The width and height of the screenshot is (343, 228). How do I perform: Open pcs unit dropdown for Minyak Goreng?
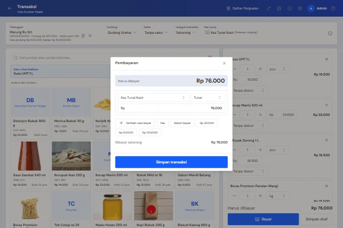pos(278,150)
